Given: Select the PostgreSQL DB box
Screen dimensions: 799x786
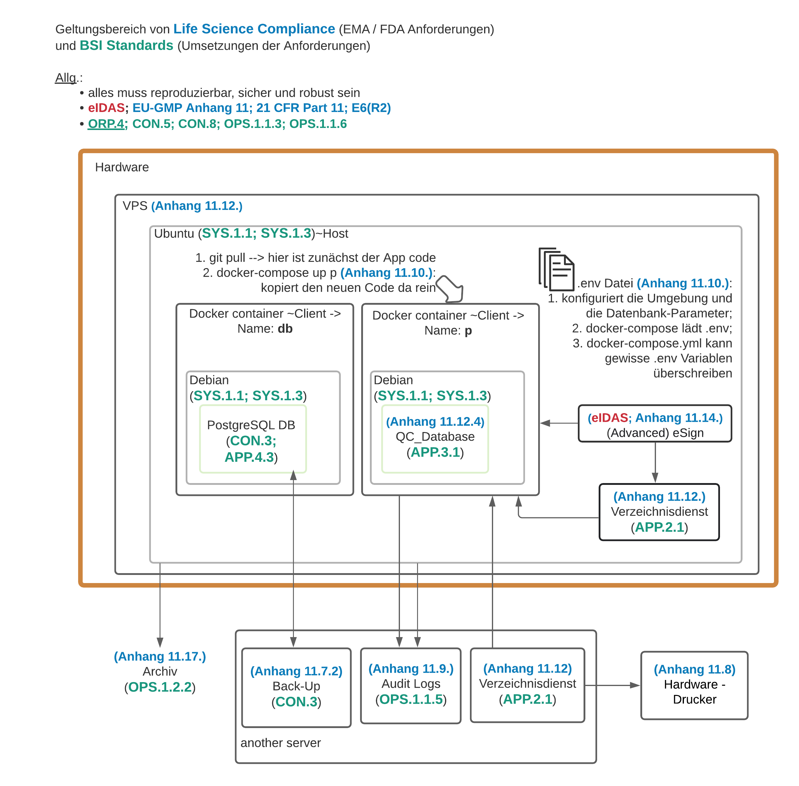Looking at the screenshot, I should (252, 438).
